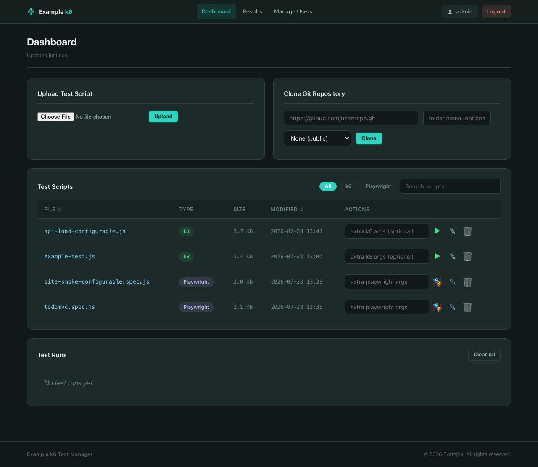Go to the Dashboard tab
Image resolution: width=538 pixels, height=467 pixels.
pyautogui.click(x=216, y=11)
